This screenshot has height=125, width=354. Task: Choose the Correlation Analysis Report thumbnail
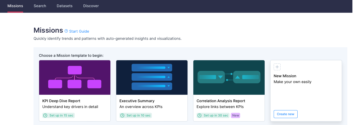coord(229,77)
